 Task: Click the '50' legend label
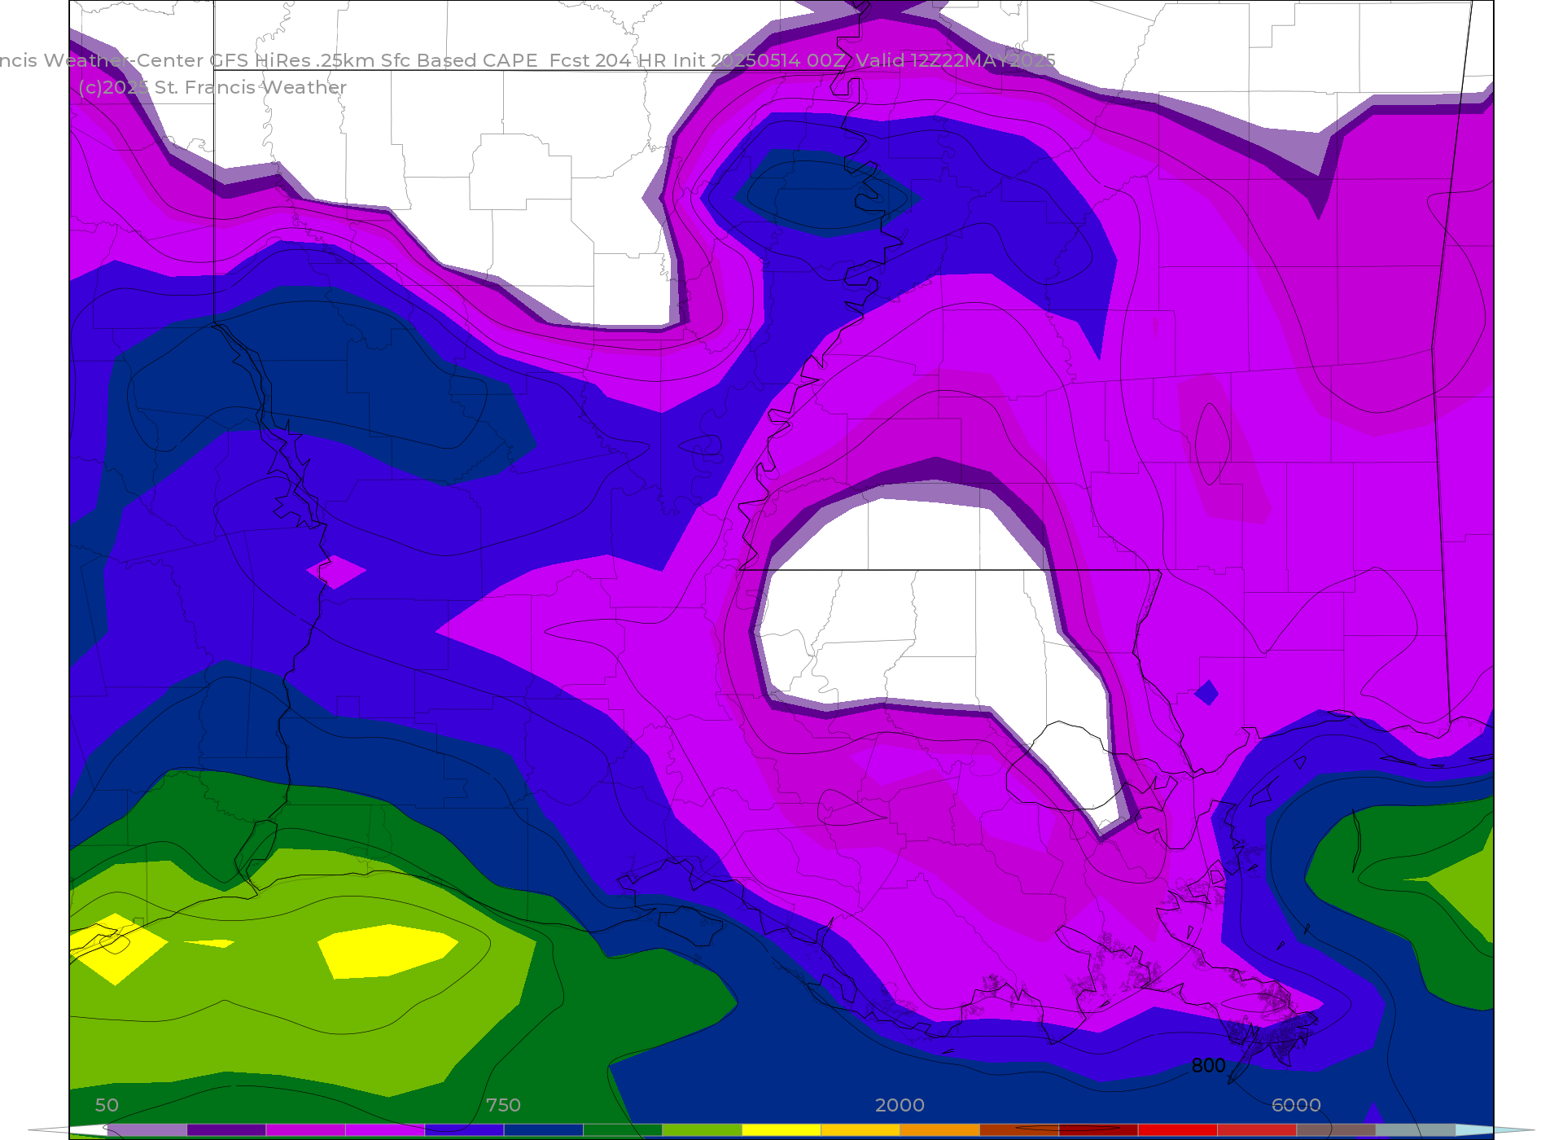[107, 1105]
